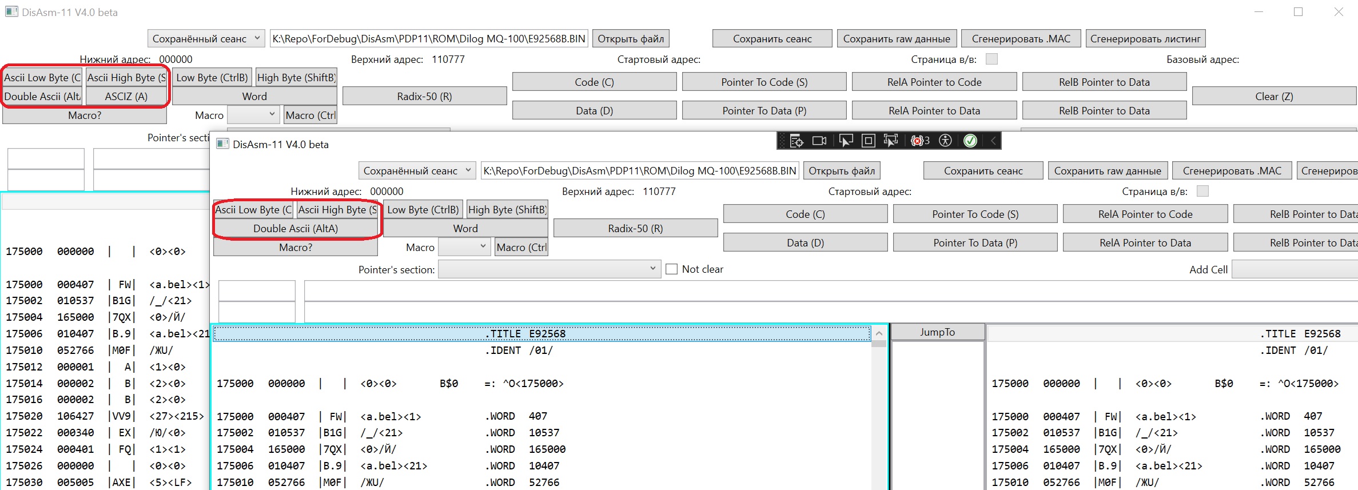Open "Сохранённый сеанс" dropdown in front window

[x=417, y=171]
